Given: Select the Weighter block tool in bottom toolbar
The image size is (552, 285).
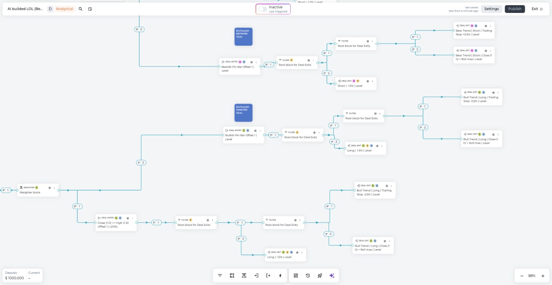Looking at the screenshot, I should pos(244,275).
